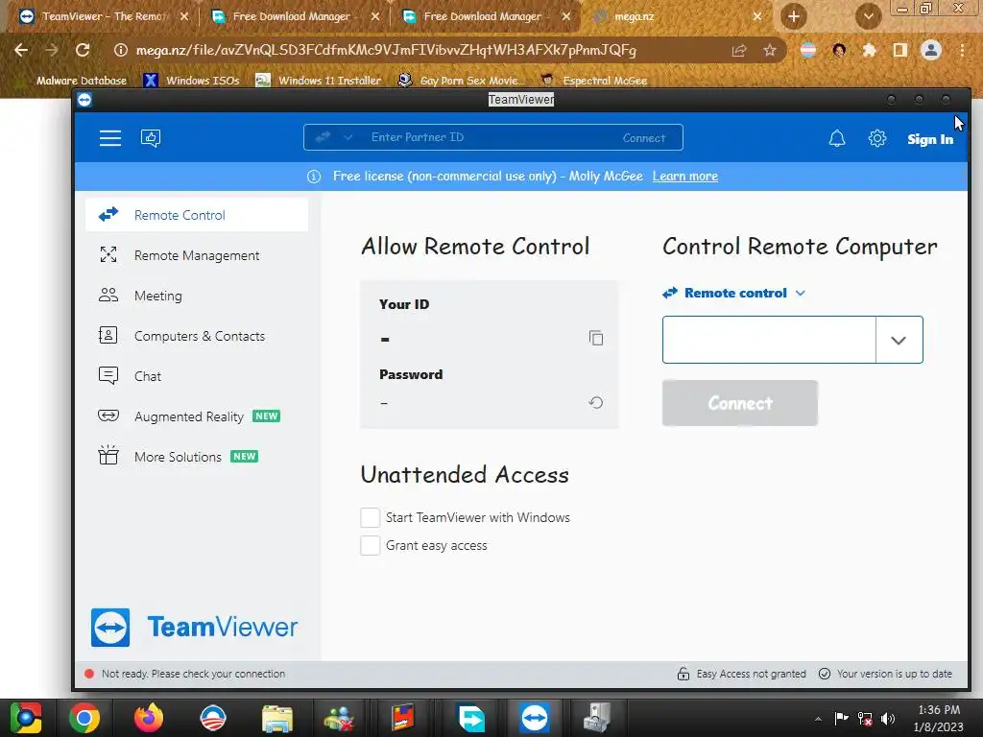Click the red connection status dot
Image resolution: width=983 pixels, height=737 pixels.
89,674
